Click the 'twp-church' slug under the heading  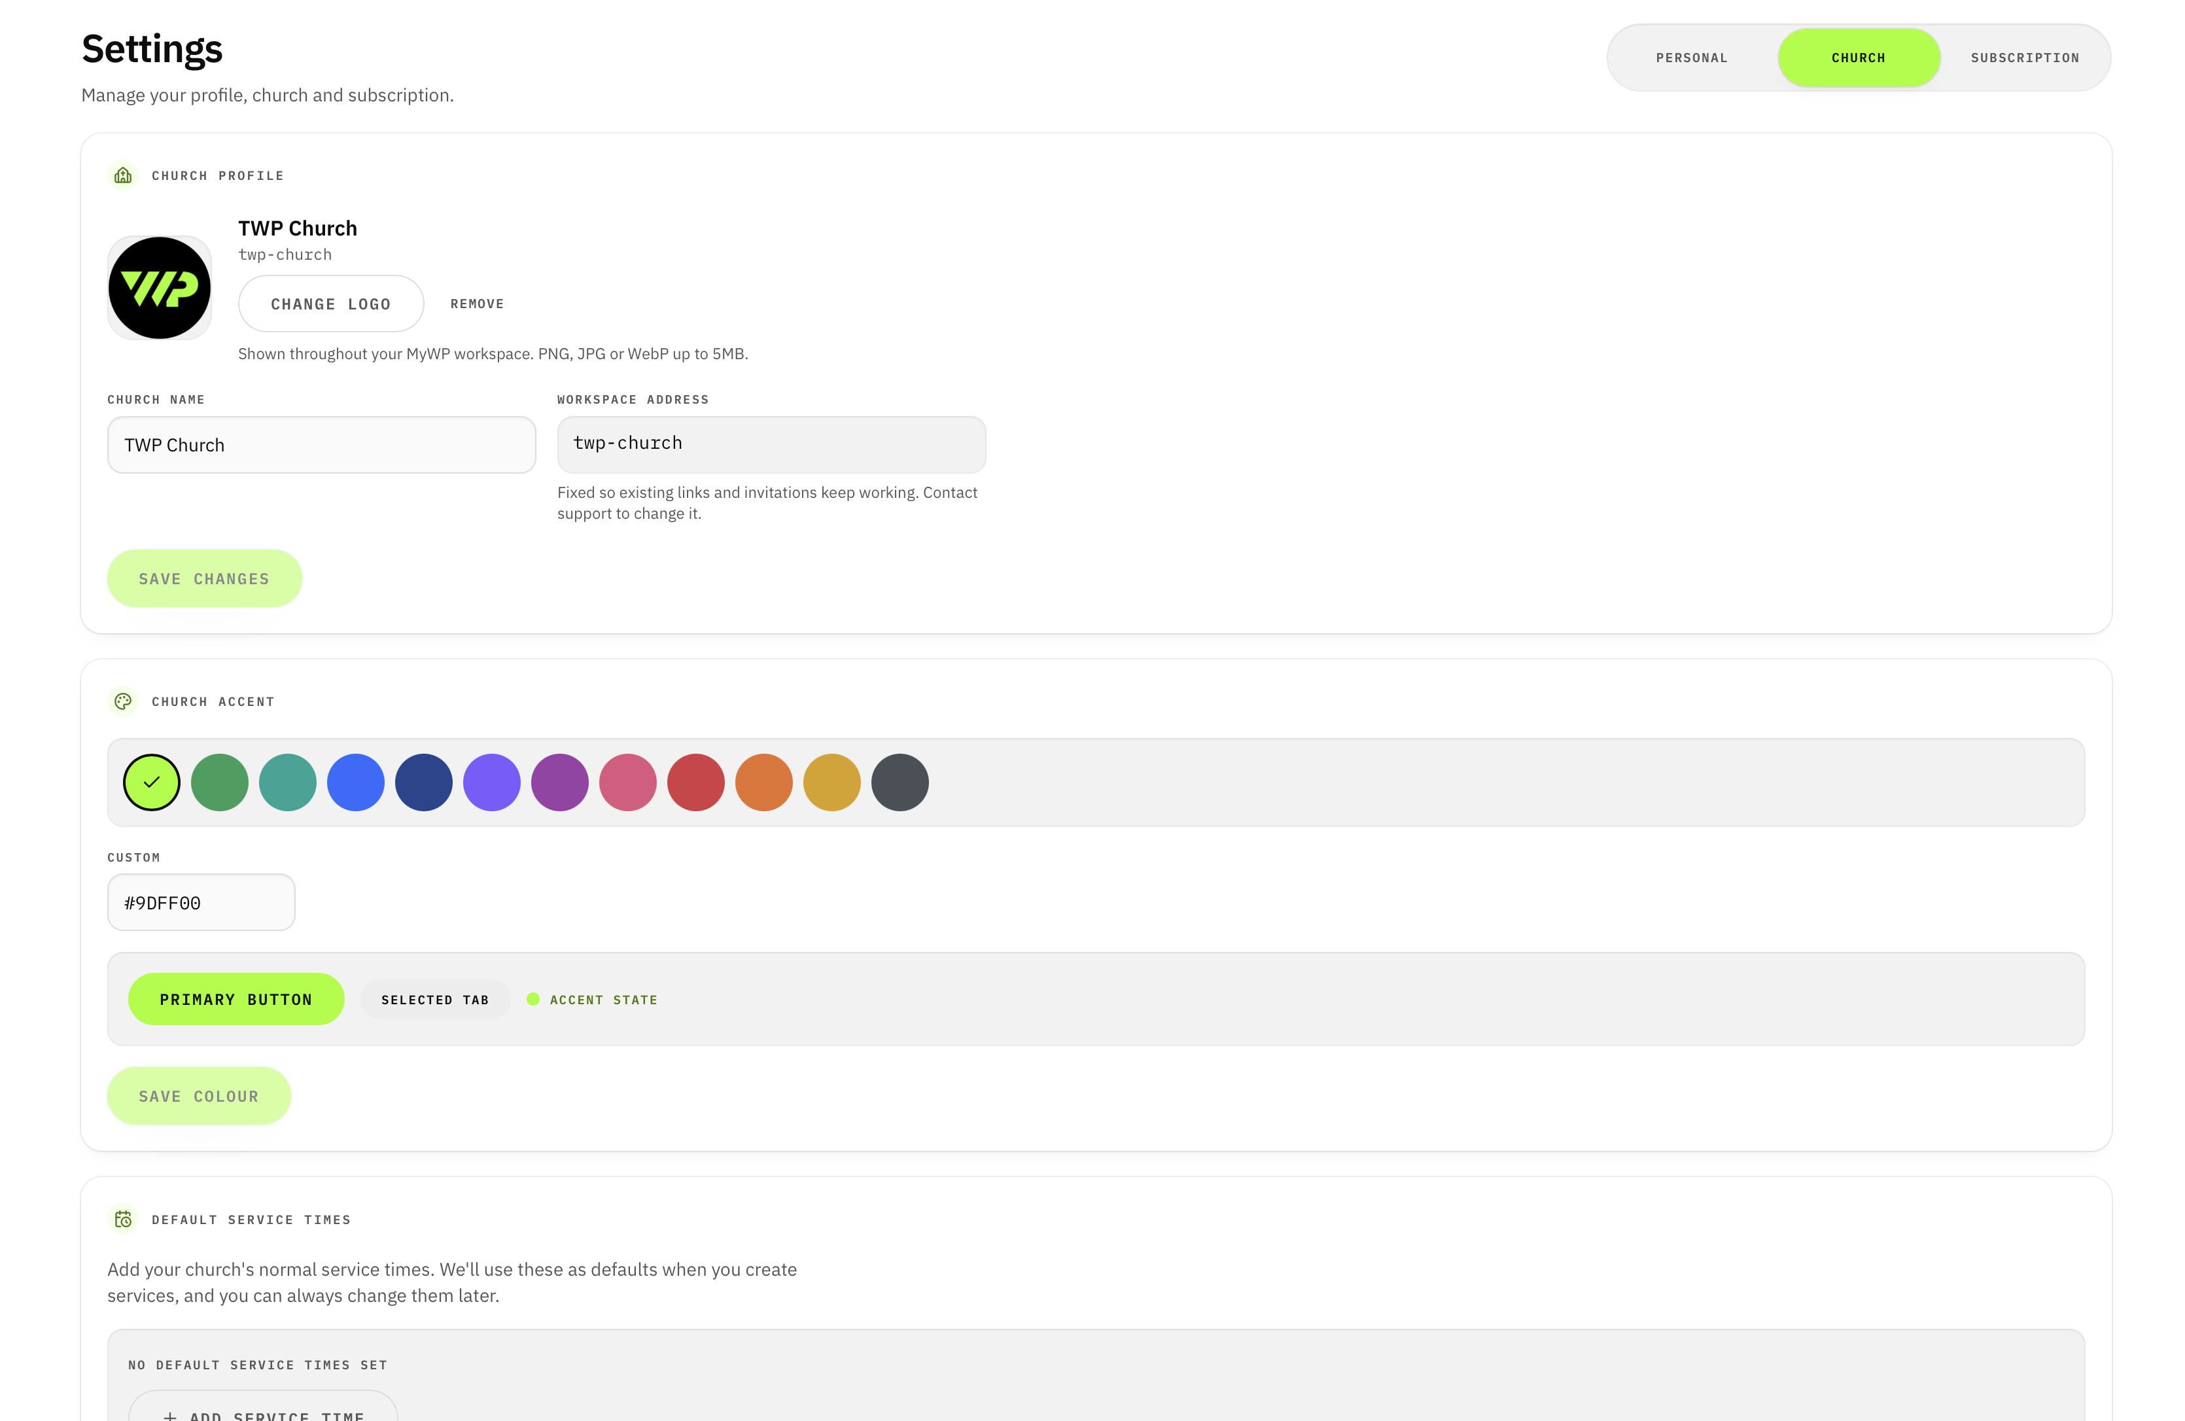[x=285, y=255]
